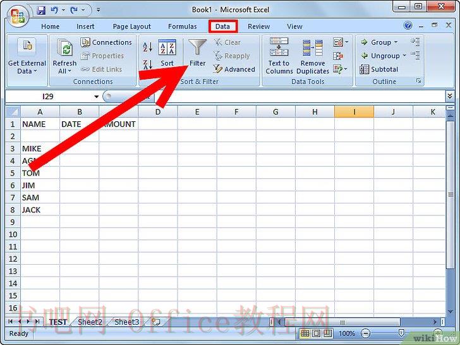The image size is (460, 345).
Task: Sort Z to A descending
Action: tap(148, 64)
